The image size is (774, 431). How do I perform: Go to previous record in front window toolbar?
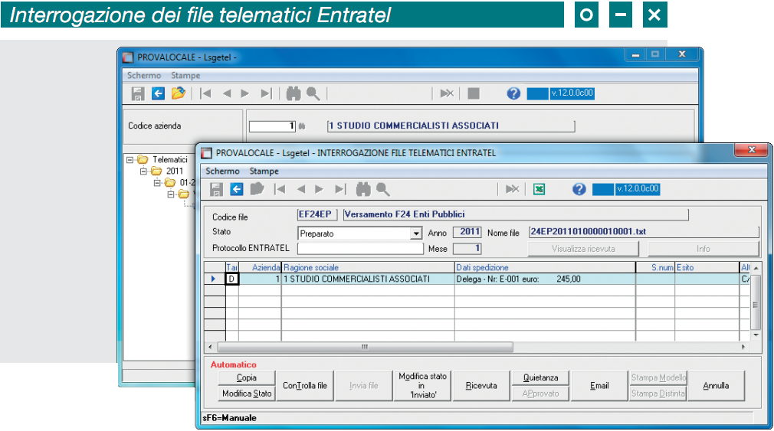pos(300,189)
